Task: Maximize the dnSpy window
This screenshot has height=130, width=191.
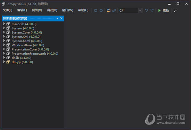Action: pos(178,4)
